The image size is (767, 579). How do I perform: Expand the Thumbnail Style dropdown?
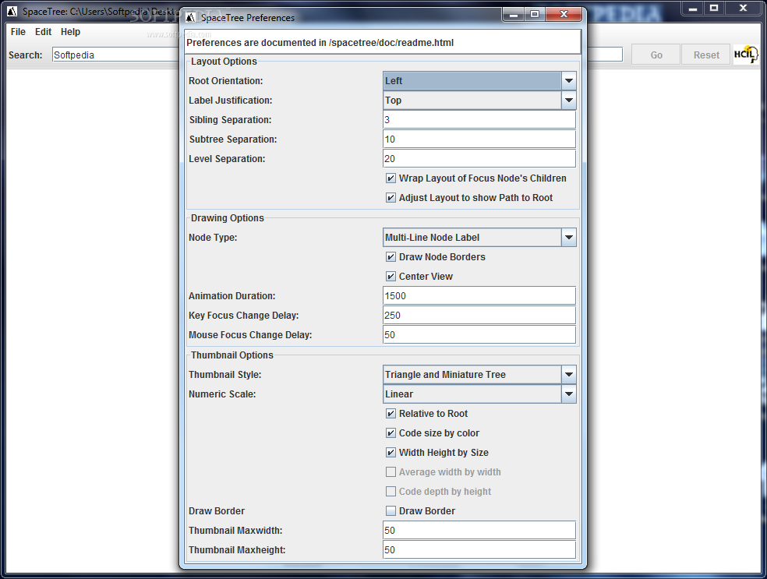tap(568, 375)
